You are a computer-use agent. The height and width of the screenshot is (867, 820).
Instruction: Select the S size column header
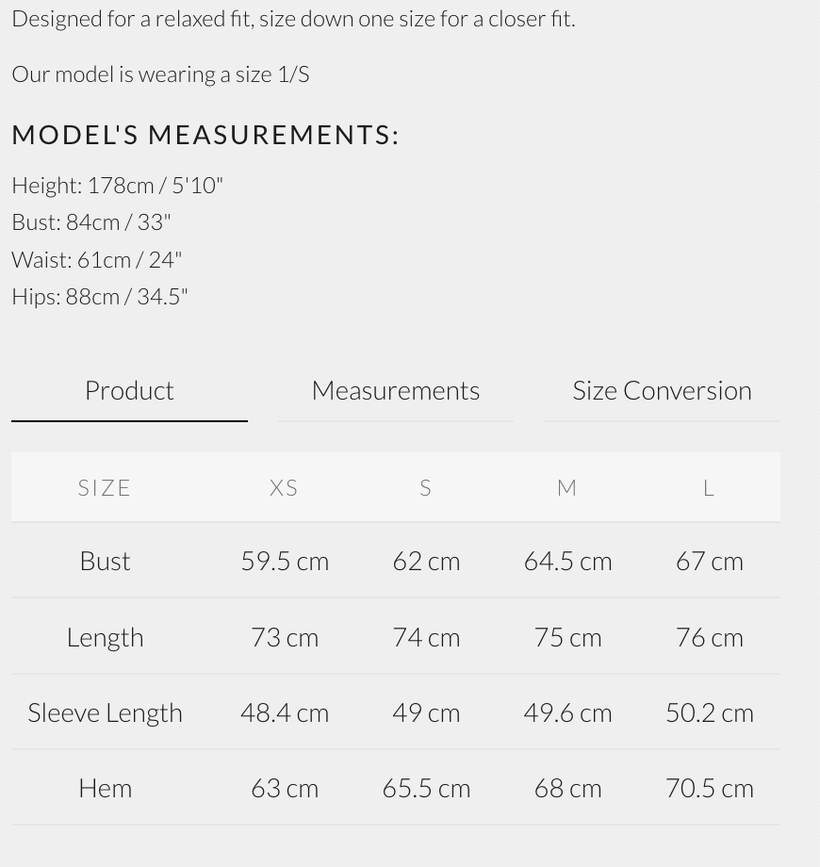pyautogui.click(x=426, y=487)
